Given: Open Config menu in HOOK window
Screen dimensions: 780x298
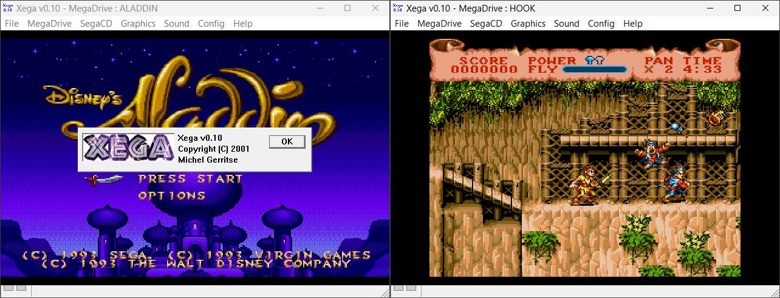Looking at the screenshot, I should (601, 24).
